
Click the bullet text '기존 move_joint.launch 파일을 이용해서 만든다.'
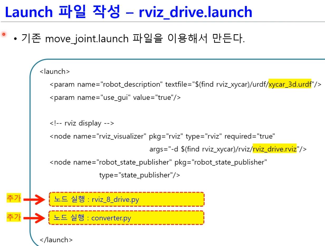coord(133,39)
